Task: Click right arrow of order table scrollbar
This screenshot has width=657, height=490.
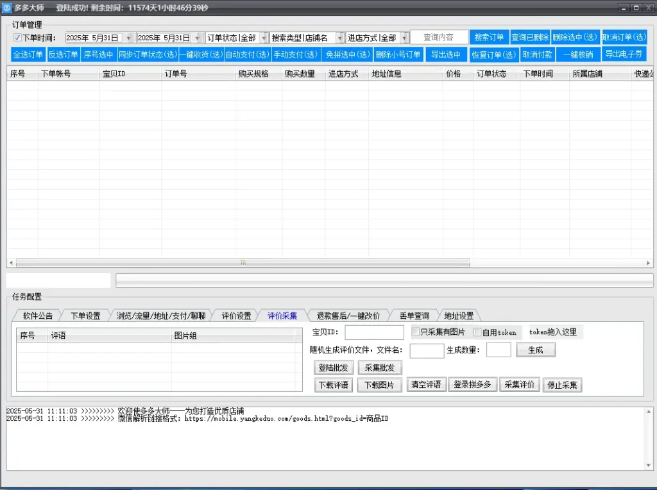Action: (x=648, y=262)
